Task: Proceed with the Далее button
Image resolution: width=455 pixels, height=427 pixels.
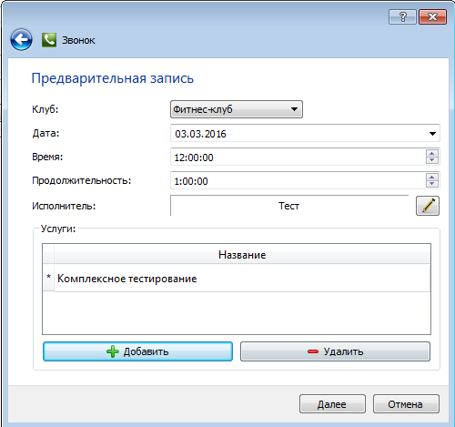Action: pos(332,404)
